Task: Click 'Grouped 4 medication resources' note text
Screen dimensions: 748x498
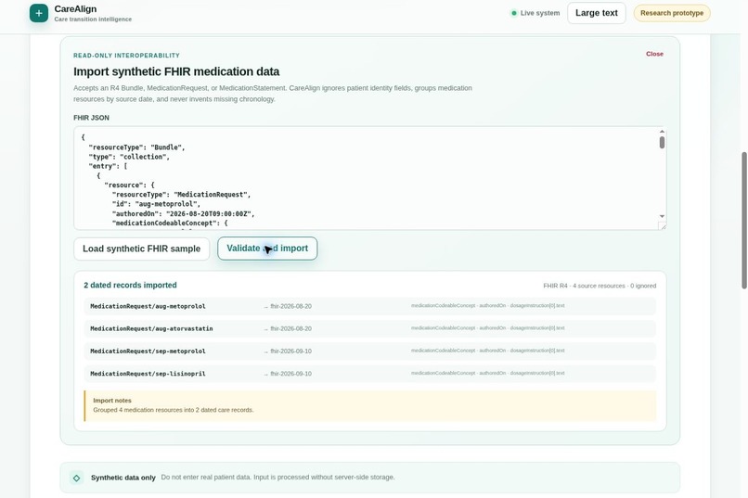Action: point(174,410)
